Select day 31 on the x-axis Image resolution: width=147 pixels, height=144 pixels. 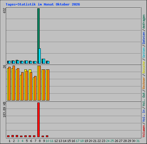pos(138,141)
